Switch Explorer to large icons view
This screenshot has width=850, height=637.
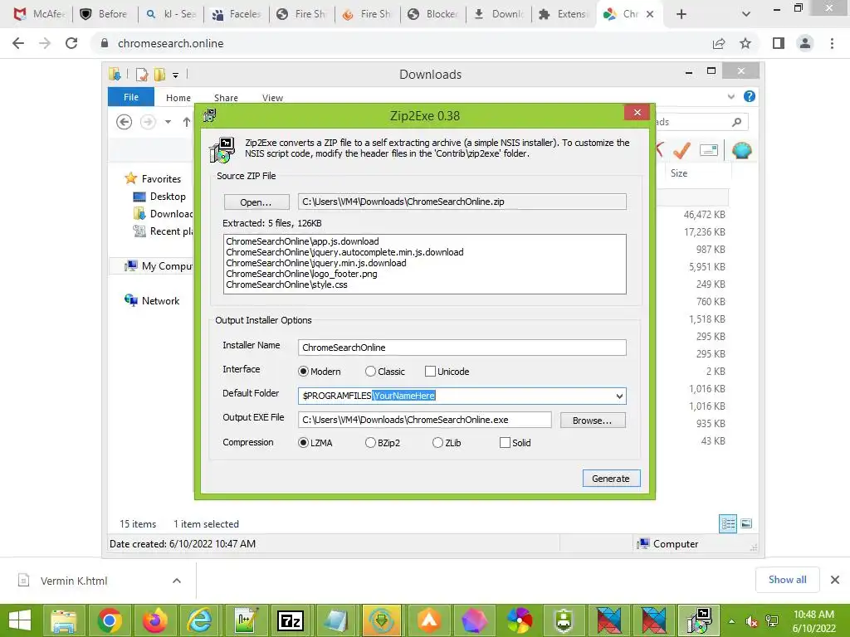[746, 523]
